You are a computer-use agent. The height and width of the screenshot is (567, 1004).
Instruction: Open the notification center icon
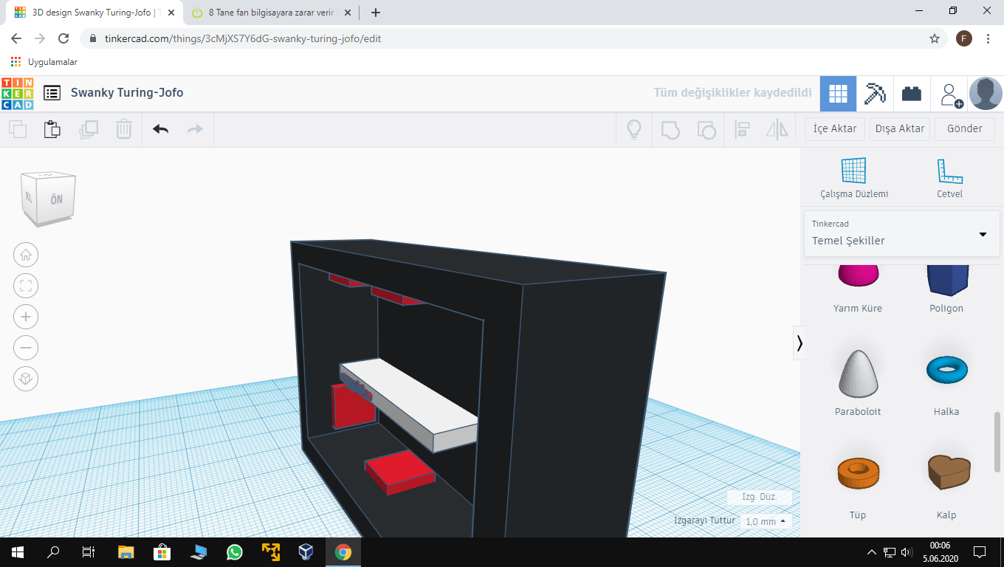coord(980,551)
